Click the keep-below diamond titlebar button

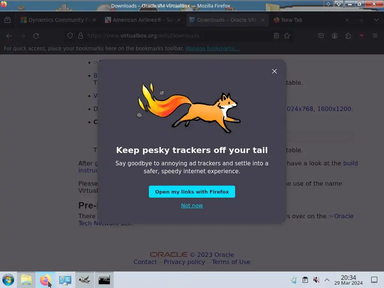point(328,4)
